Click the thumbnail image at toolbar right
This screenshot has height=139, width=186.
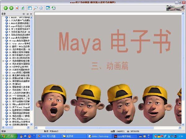[175, 8]
